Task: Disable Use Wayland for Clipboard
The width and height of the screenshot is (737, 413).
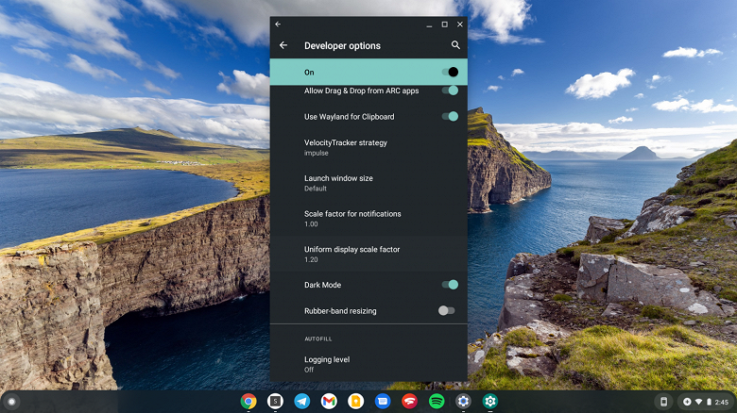Action: (x=450, y=116)
